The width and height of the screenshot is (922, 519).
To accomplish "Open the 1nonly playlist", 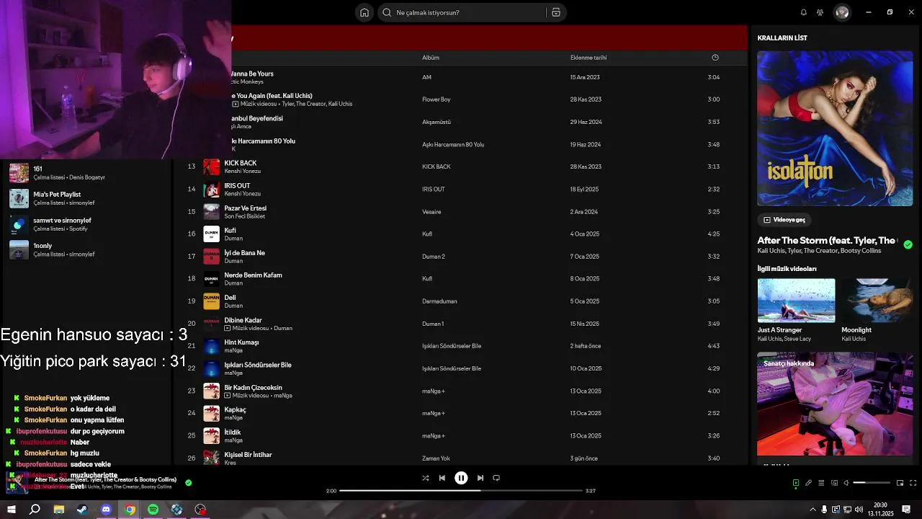I will pos(86,249).
